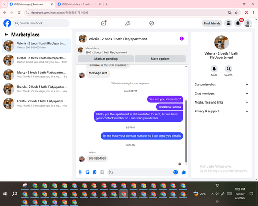Open the Facebook logo home link
This screenshot has height=206, width=258.
pyautogui.click(x=7, y=23)
